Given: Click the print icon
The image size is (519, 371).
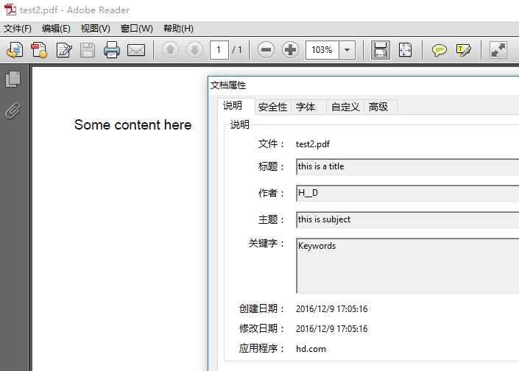Looking at the screenshot, I should pyautogui.click(x=112, y=50).
